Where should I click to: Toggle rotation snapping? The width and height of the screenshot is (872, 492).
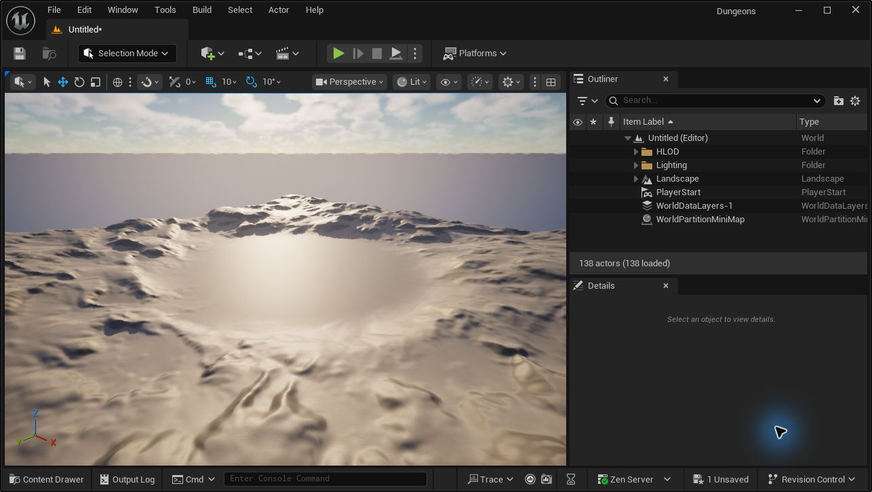pyautogui.click(x=252, y=82)
